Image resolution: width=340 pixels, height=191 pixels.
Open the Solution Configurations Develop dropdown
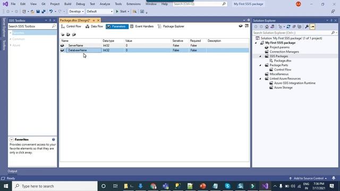coord(76,12)
